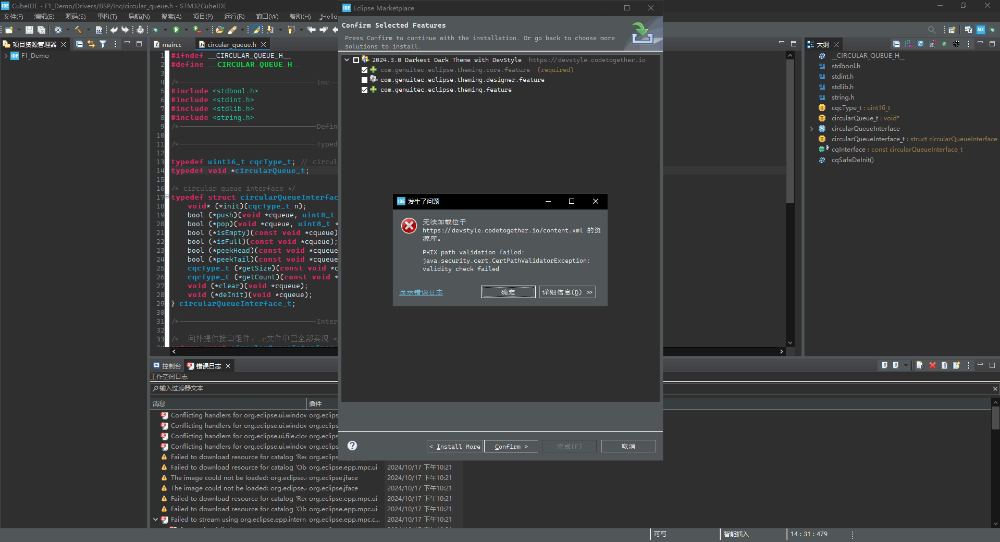Click the Previous Annotation up-arrow icon
This screenshot has width=1000, height=542.
click(291, 30)
